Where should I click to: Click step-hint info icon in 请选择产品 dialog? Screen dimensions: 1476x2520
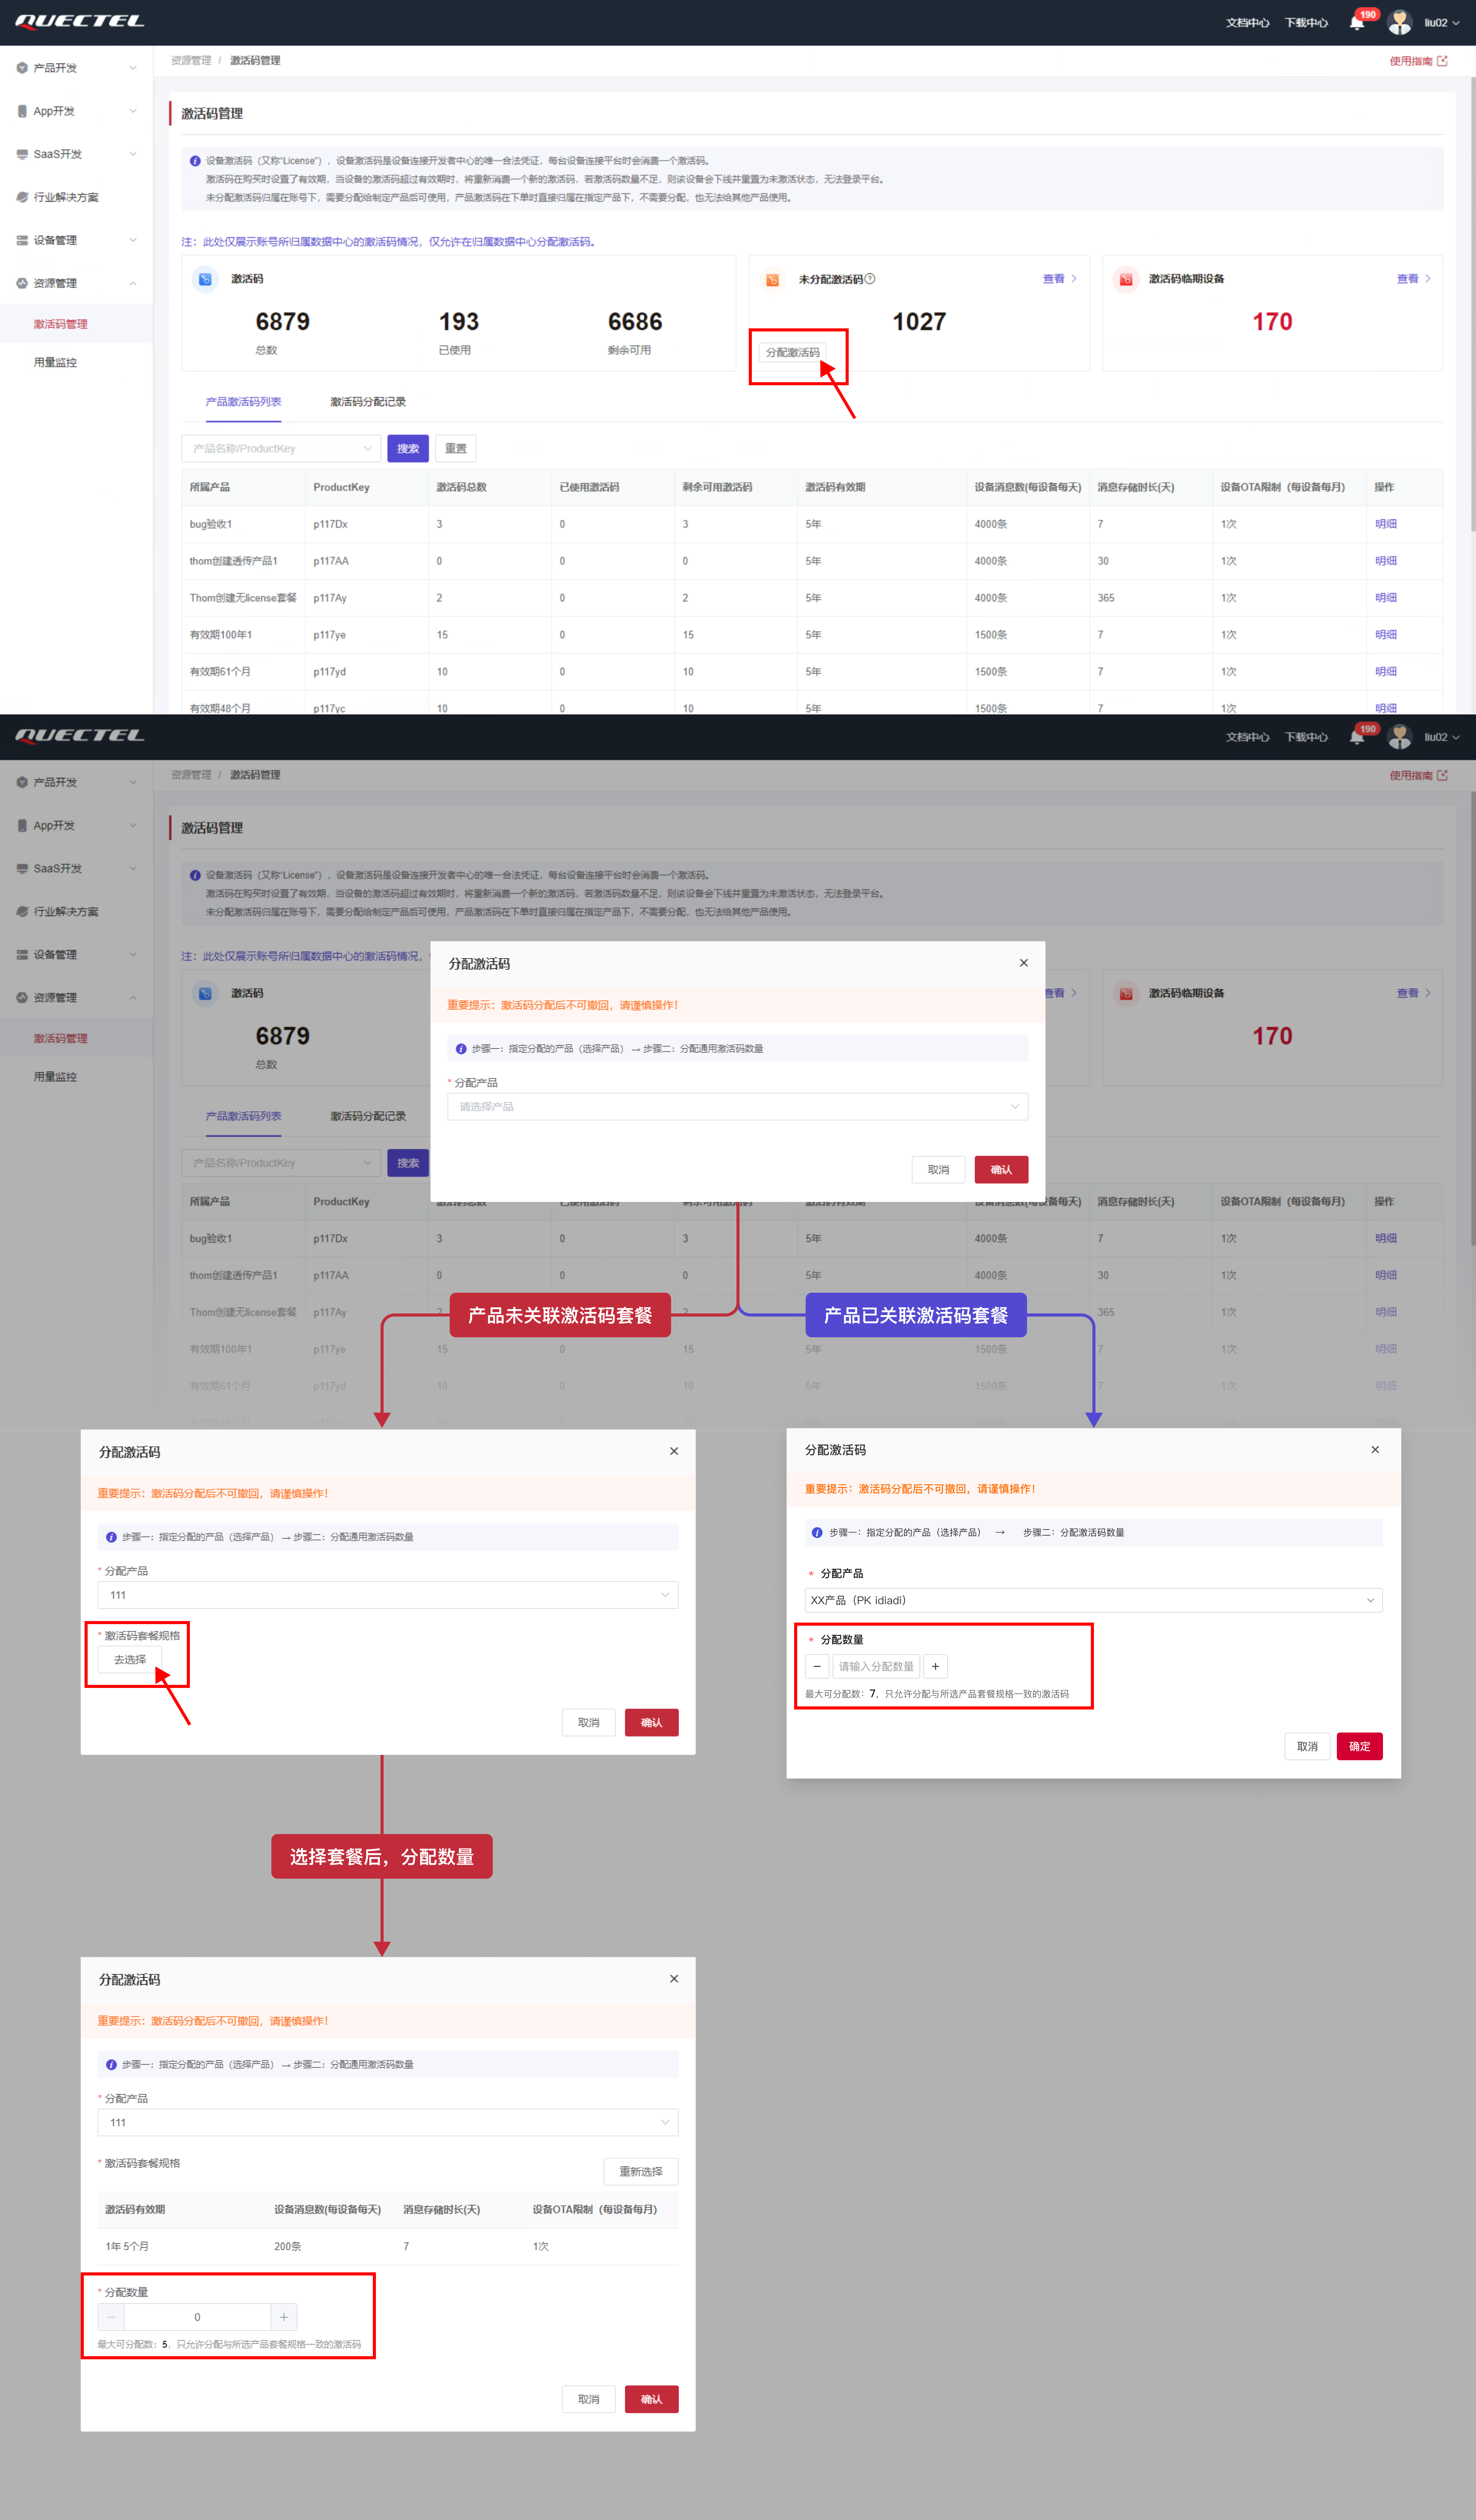(461, 1049)
